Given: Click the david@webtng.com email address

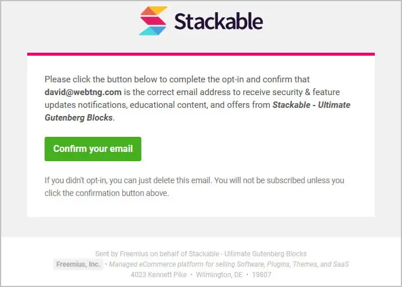Looking at the screenshot, I should coord(83,92).
